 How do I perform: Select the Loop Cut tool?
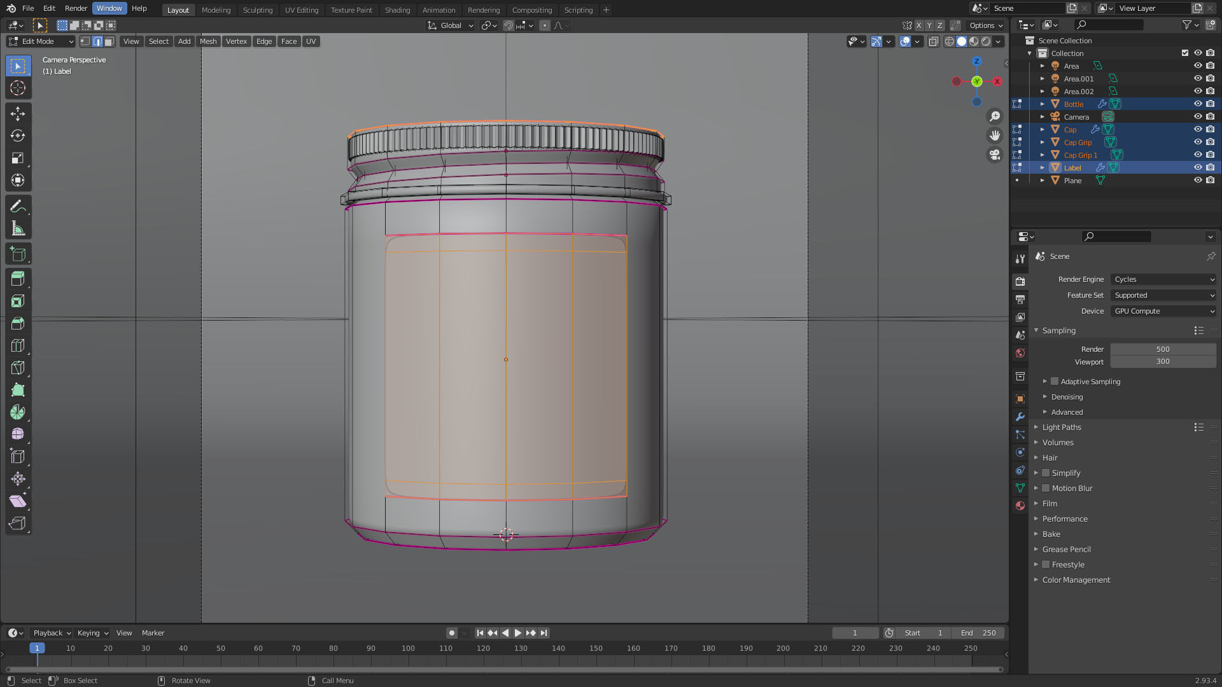point(18,345)
